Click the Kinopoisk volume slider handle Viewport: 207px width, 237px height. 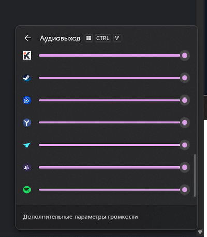[185, 55]
